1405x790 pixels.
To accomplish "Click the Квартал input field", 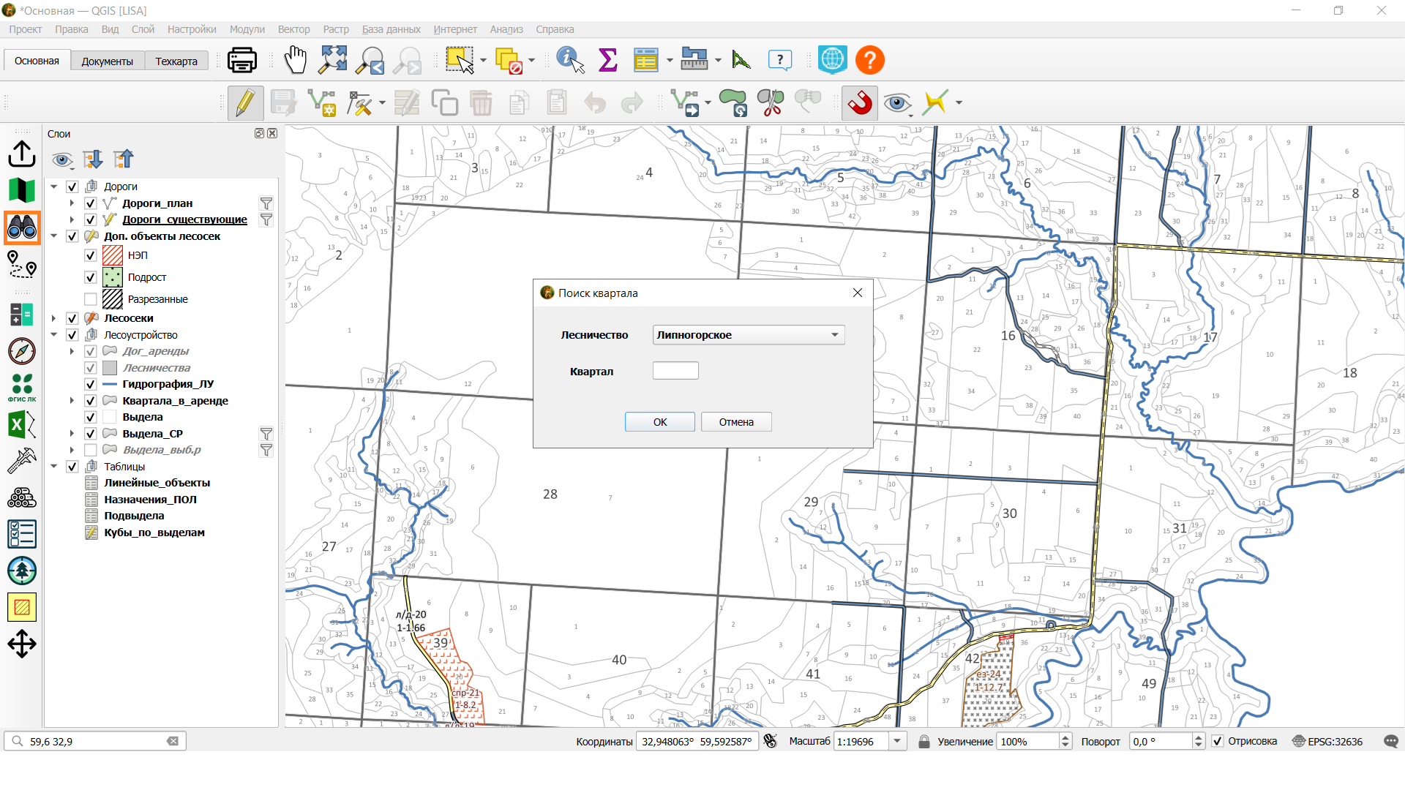I will pos(675,371).
